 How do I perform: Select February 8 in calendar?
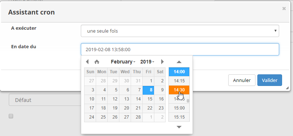[x=149, y=90]
